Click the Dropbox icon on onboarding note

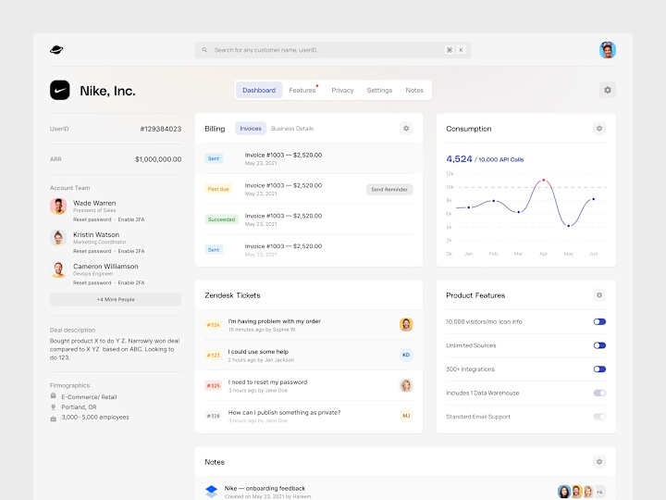click(211, 492)
